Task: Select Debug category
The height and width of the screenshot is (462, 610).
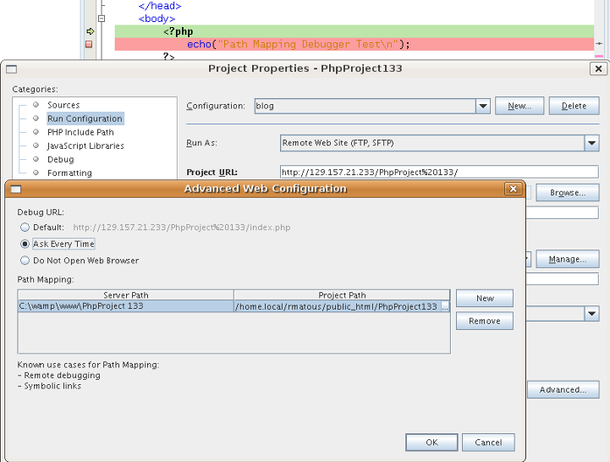Action: tap(61, 160)
